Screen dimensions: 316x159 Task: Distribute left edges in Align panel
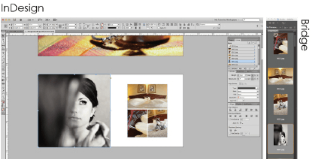click(246, 116)
